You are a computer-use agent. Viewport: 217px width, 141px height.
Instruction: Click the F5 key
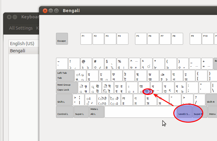point(141,39)
